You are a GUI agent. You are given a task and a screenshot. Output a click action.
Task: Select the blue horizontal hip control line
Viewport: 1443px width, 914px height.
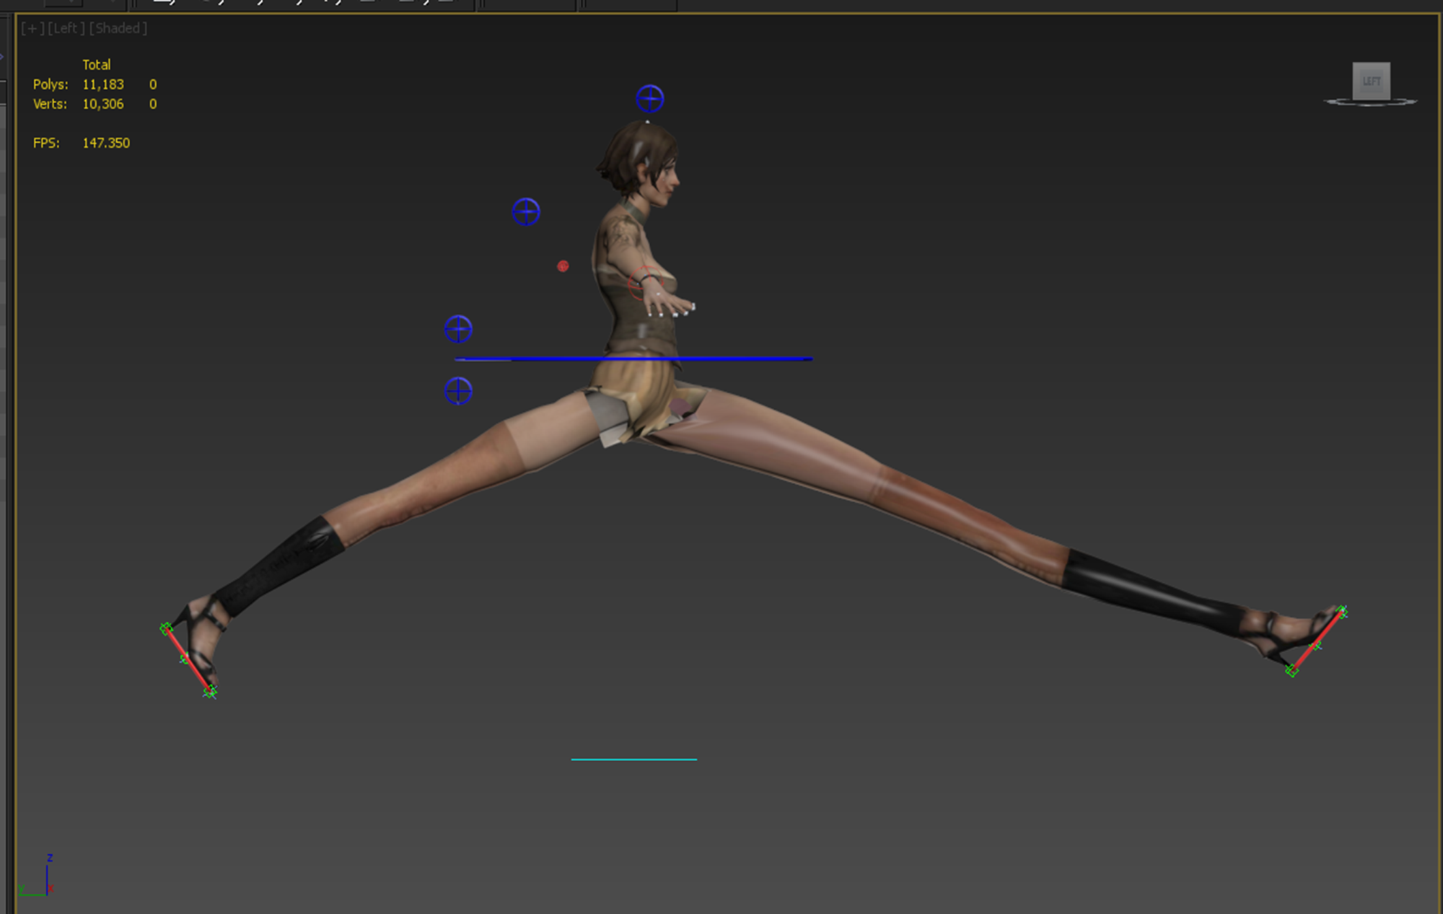[x=634, y=359]
